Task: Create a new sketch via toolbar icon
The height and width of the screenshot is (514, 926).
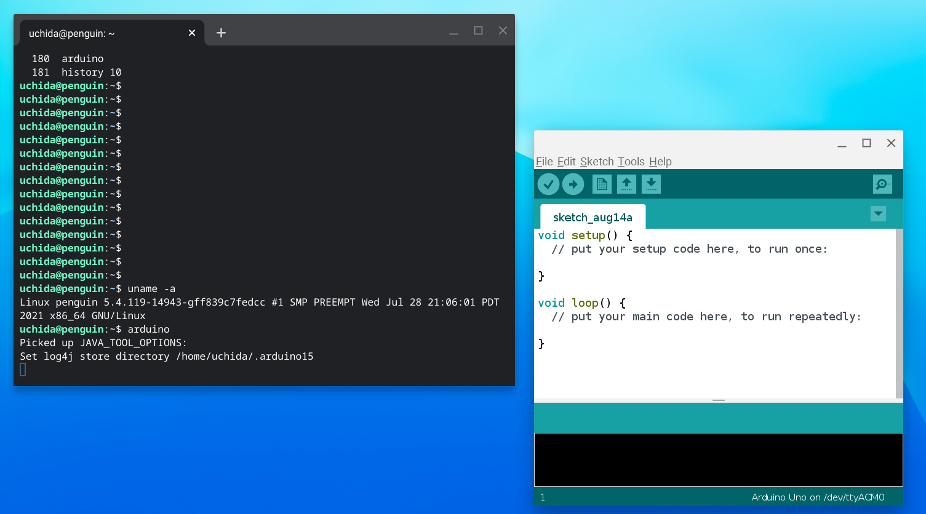Action: coord(601,183)
